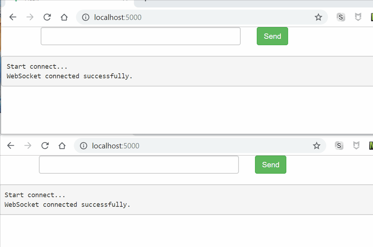Click the message input box above Send
Image resolution: width=373 pixels, height=247 pixels.
point(140,36)
